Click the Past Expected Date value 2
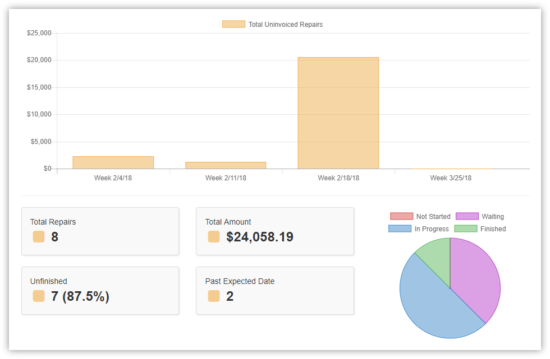550x359 pixels. point(230,296)
